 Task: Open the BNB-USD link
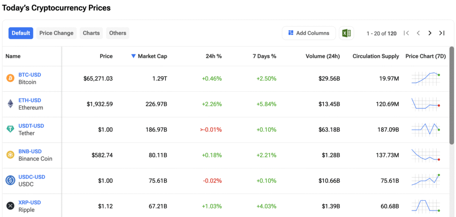point(30,151)
